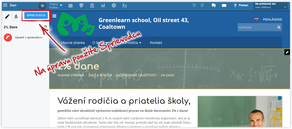Viewport: 292px width, 129px height.
Task: Switch to the pencil edit tab
Action: [x=7, y=16]
